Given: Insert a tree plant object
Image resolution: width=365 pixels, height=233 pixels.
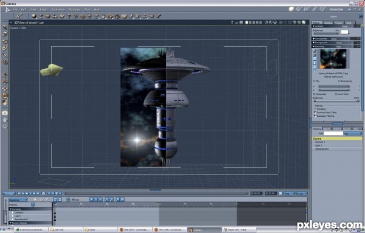Looking at the screenshot, I should pos(89,16).
